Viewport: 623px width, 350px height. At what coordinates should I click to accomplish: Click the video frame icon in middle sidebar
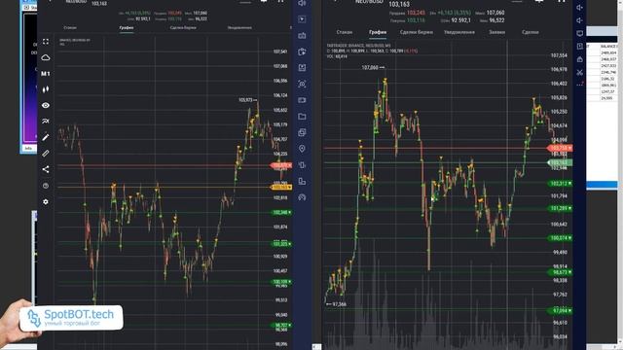[x=302, y=100]
